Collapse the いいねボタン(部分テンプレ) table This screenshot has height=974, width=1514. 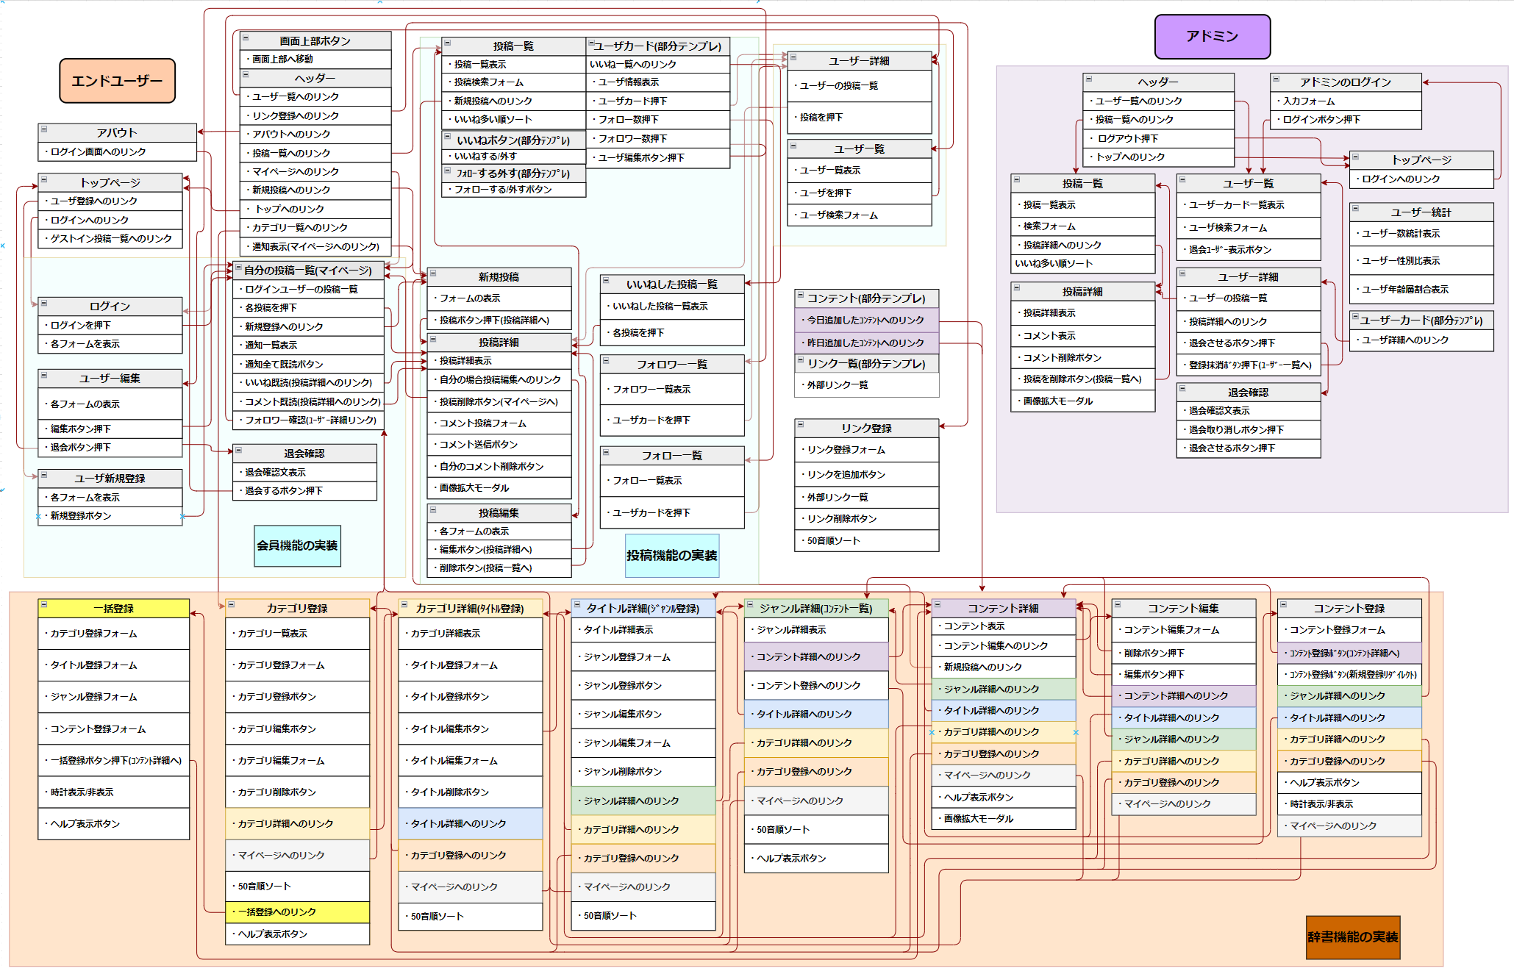[448, 136]
